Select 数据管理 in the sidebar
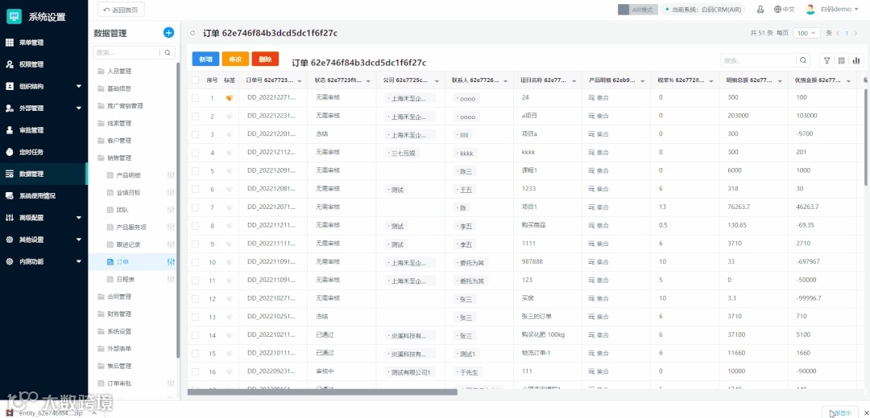This screenshot has width=870, height=418. coord(43,174)
